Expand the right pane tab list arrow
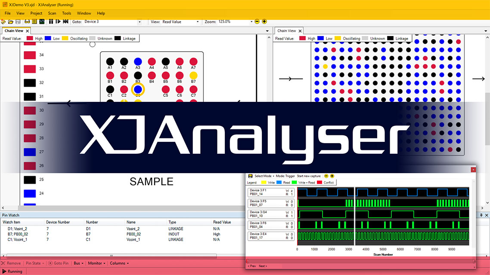Image resolution: width=490 pixels, height=275 pixels. coord(486,31)
